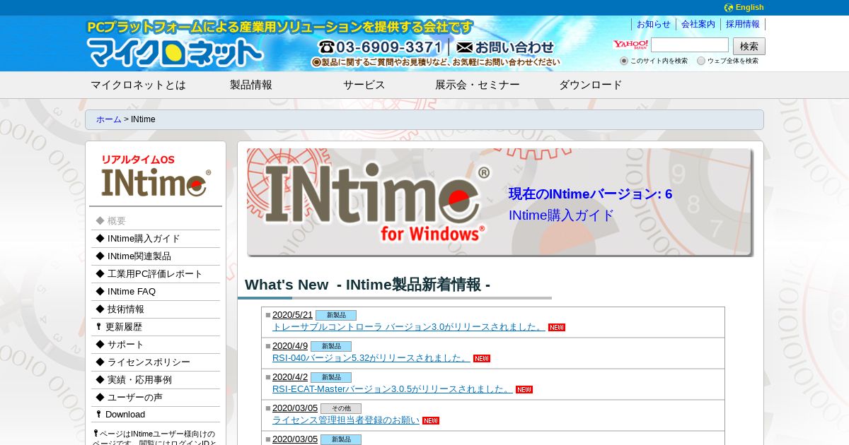Open the トレーサブルコントローラ バージョン3.0 release news
Viewport: 849px width, 445px height.
click(x=409, y=327)
